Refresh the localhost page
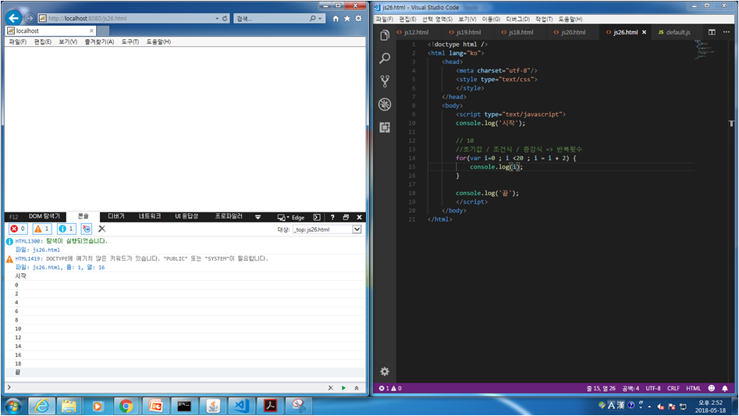 (x=225, y=19)
